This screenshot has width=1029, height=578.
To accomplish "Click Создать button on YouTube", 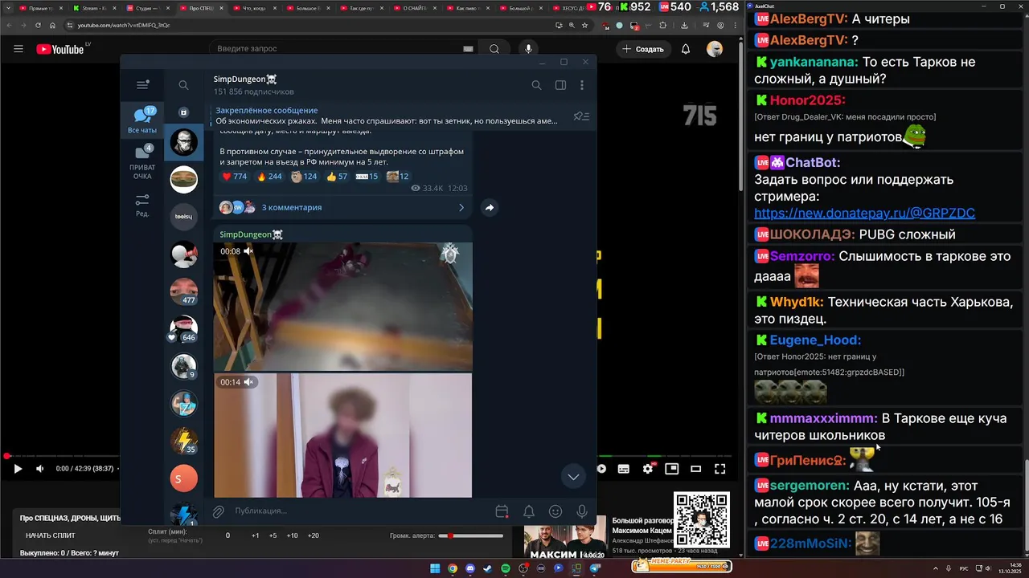I will click(642, 49).
